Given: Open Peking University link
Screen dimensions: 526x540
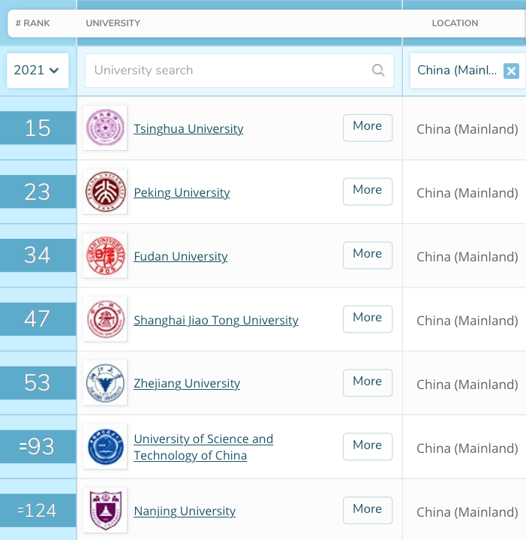Looking at the screenshot, I should [182, 192].
